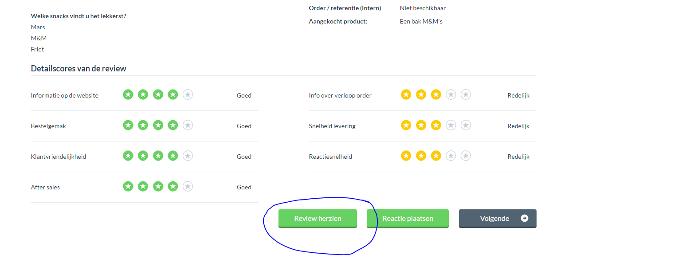Click third yellow star for Info over verloop order
This screenshot has height=255, width=682.
(436, 94)
